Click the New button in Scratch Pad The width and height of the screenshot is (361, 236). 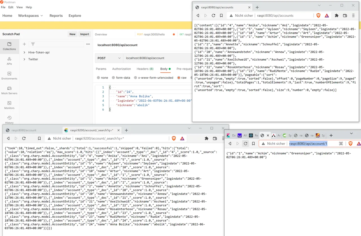(72, 34)
